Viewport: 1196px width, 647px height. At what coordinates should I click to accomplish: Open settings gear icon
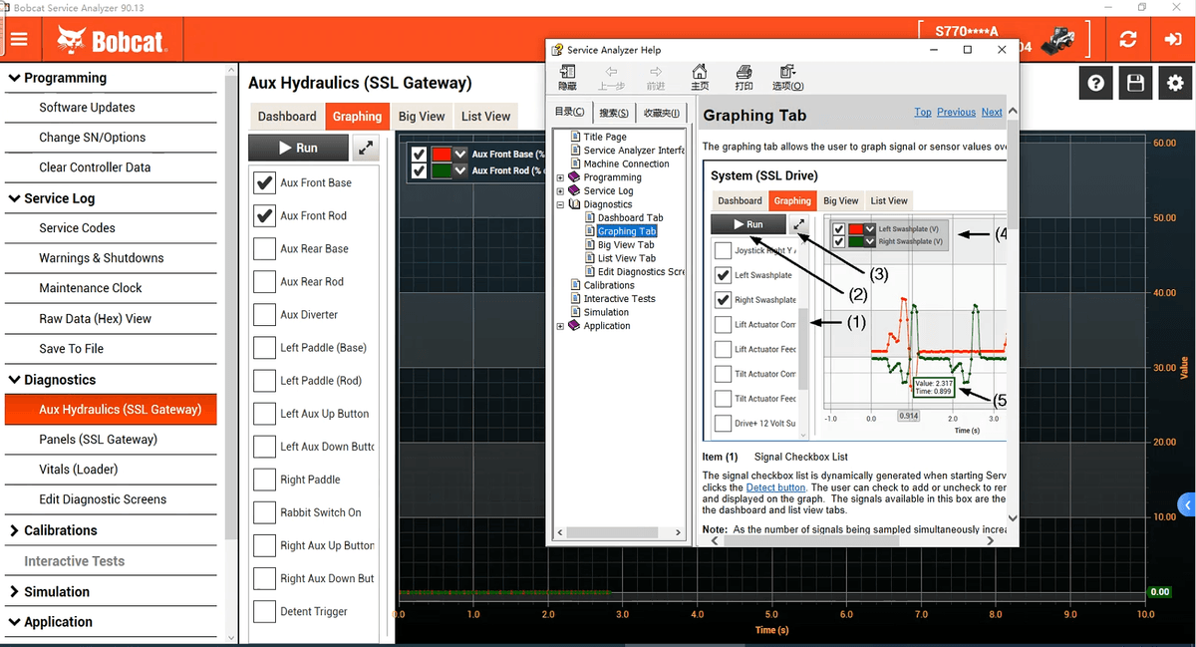pyautogui.click(x=1175, y=84)
